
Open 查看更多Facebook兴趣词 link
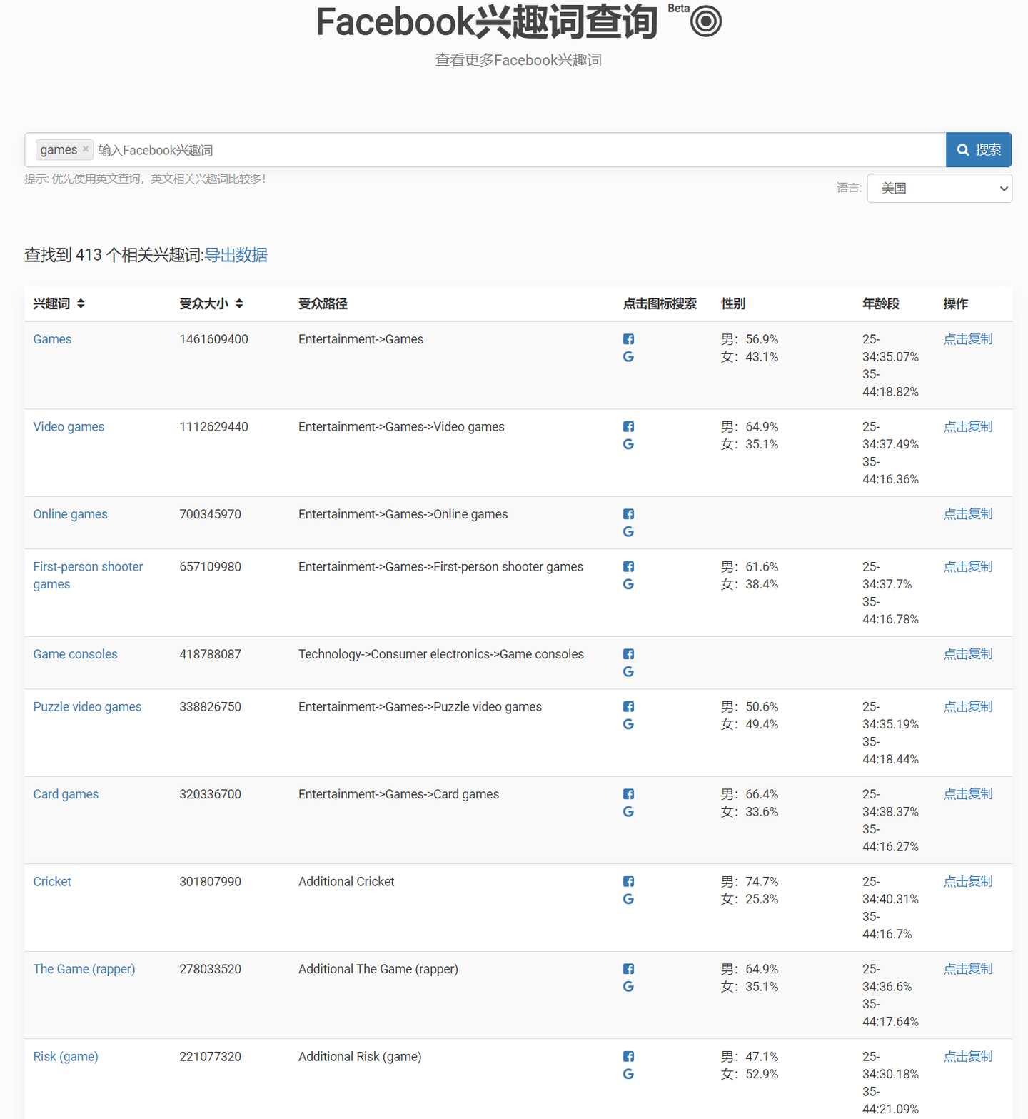tap(518, 60)
